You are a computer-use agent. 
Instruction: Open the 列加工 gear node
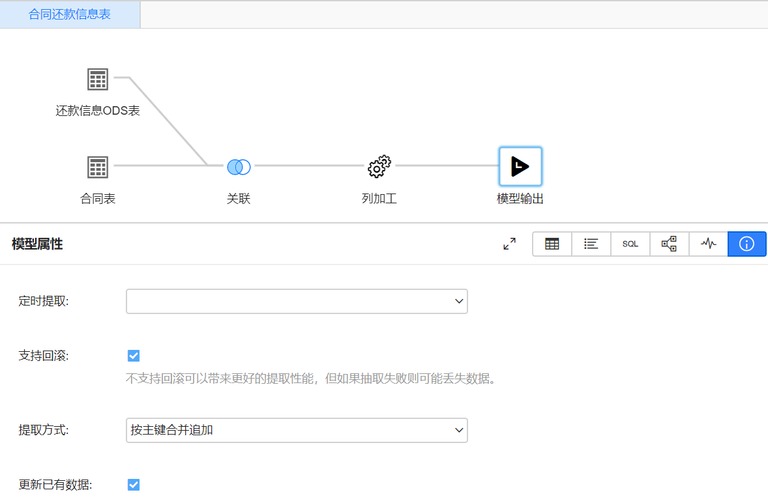click(379, 167)
